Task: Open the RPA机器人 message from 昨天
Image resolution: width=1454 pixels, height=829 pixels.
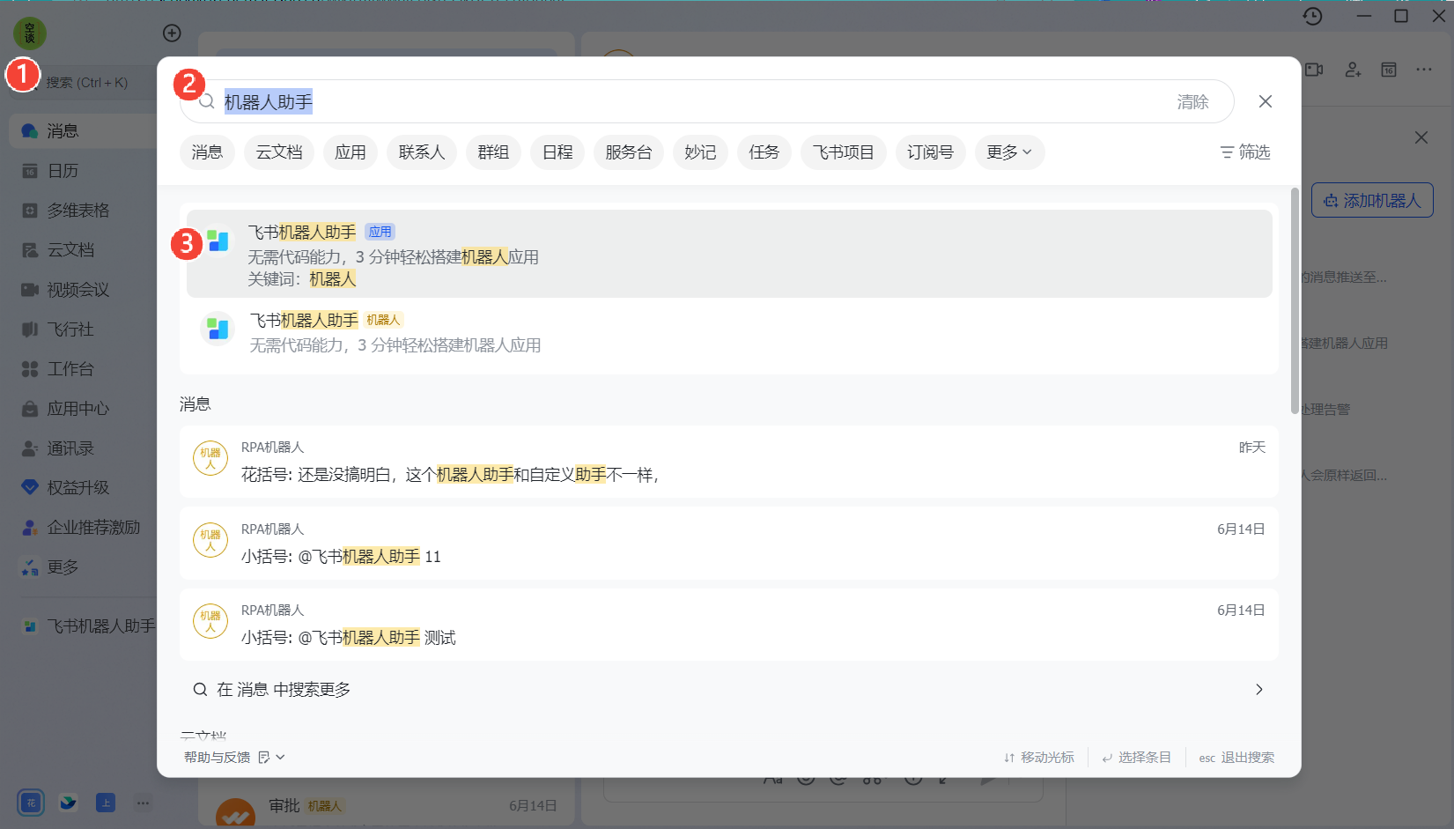Action: 728,462
